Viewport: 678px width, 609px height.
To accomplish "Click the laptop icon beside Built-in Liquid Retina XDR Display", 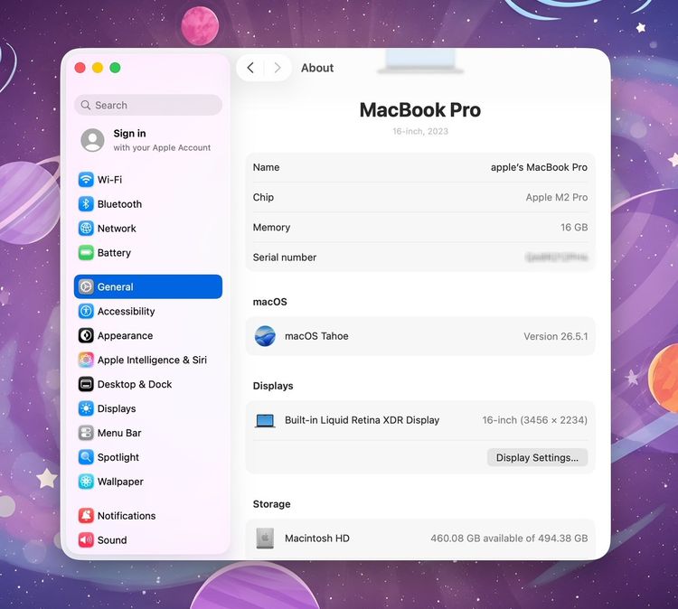I will [265, 420].
